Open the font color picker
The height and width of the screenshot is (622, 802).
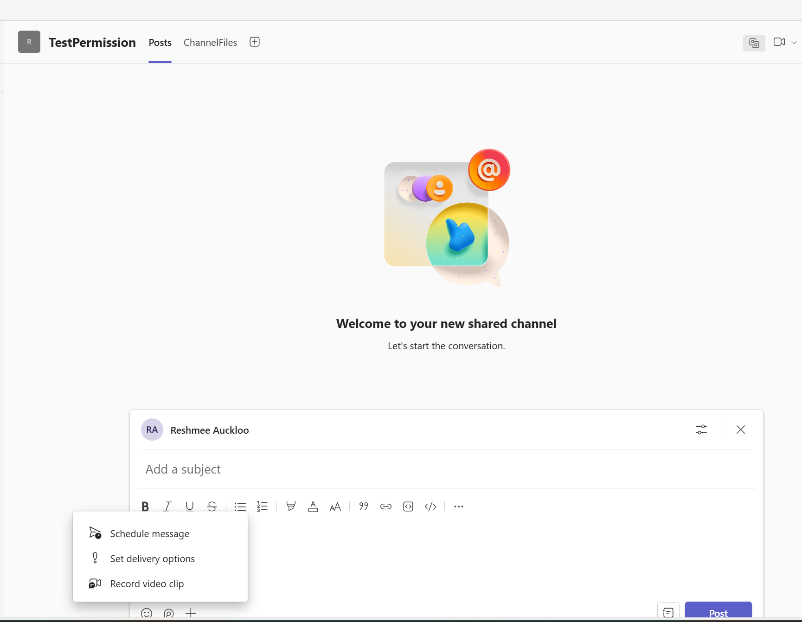pyautogui.click(x=313, y=506)
